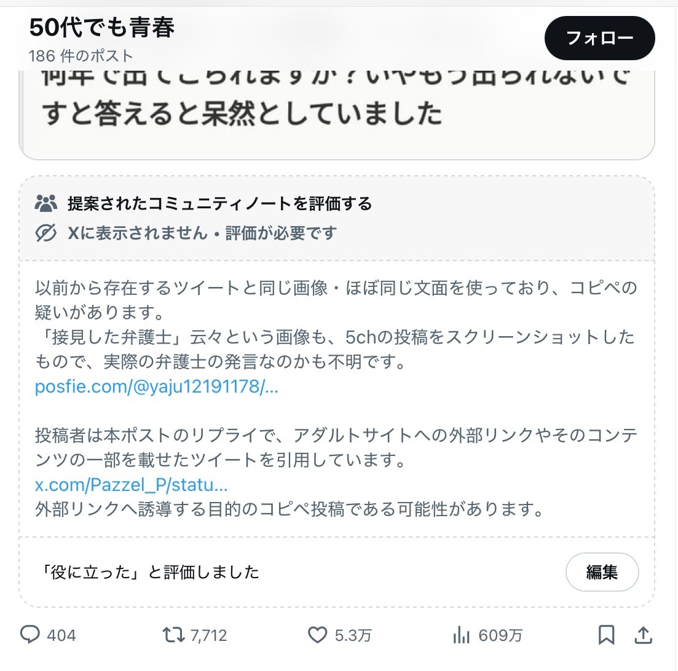Click the 提案されたコミュニティノートを評価する header

(219, 203)
